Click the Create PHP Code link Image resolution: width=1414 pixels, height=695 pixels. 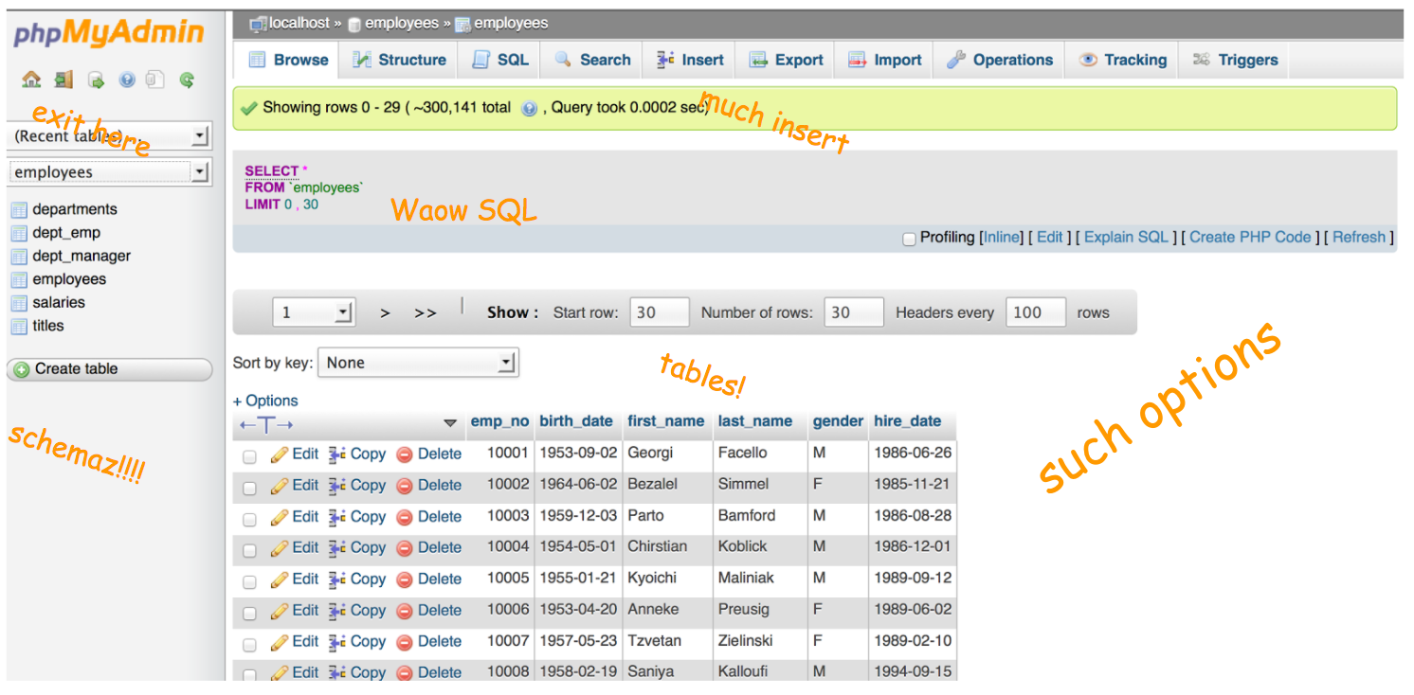1250,238
